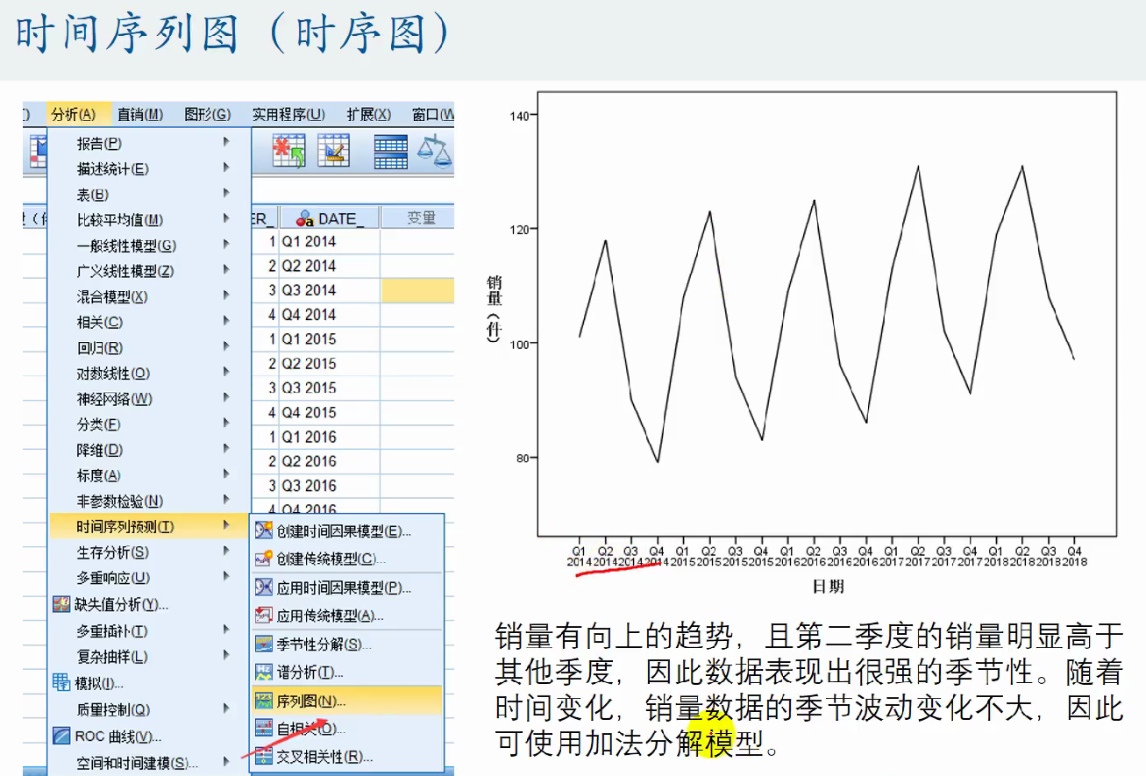This screenshot has height=776, width=1146.
Task: Open the 窗口(W) menu
Action: pyautogui.click(x=432, y=114)
